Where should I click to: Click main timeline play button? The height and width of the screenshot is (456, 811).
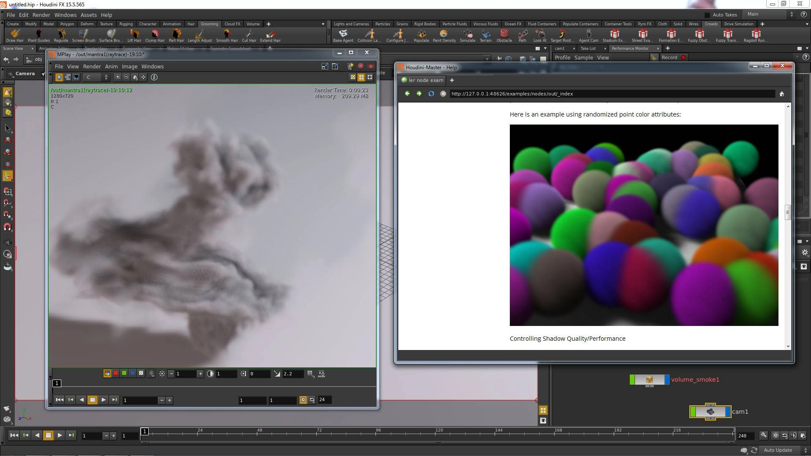coord(60,435)
